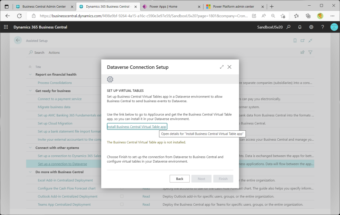
Task: Click the Next button in the dialog
Action: point(201,179)
